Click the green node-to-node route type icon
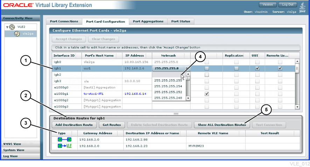The height and width of the screenshot is (167, 310). pos(64,139)
